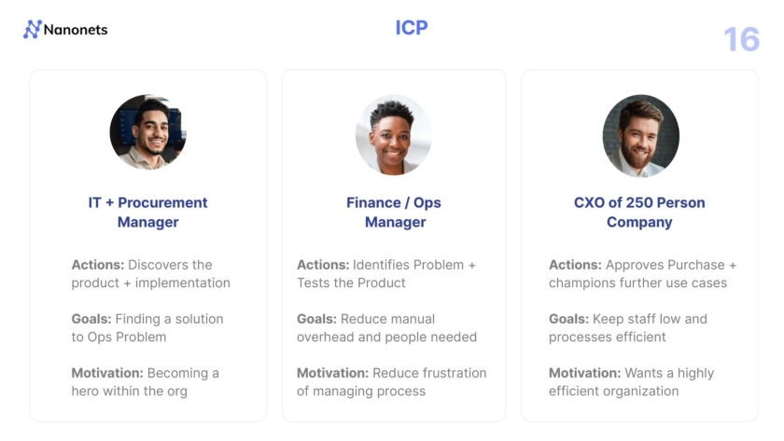Screen dimensions: 784x441
Task: Click the slide number 16
Action: coord(741,40)
